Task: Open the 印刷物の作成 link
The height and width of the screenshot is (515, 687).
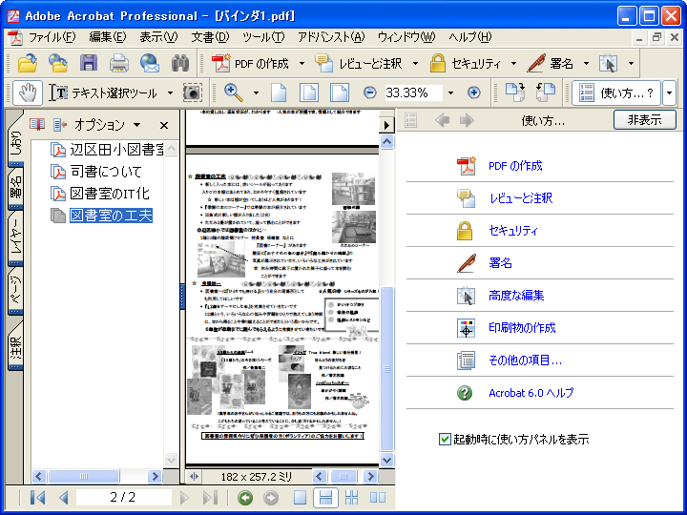Action: 522,328
